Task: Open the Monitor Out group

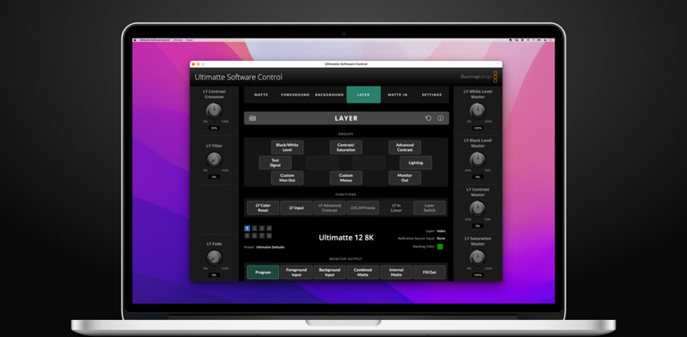Action: 405,178
